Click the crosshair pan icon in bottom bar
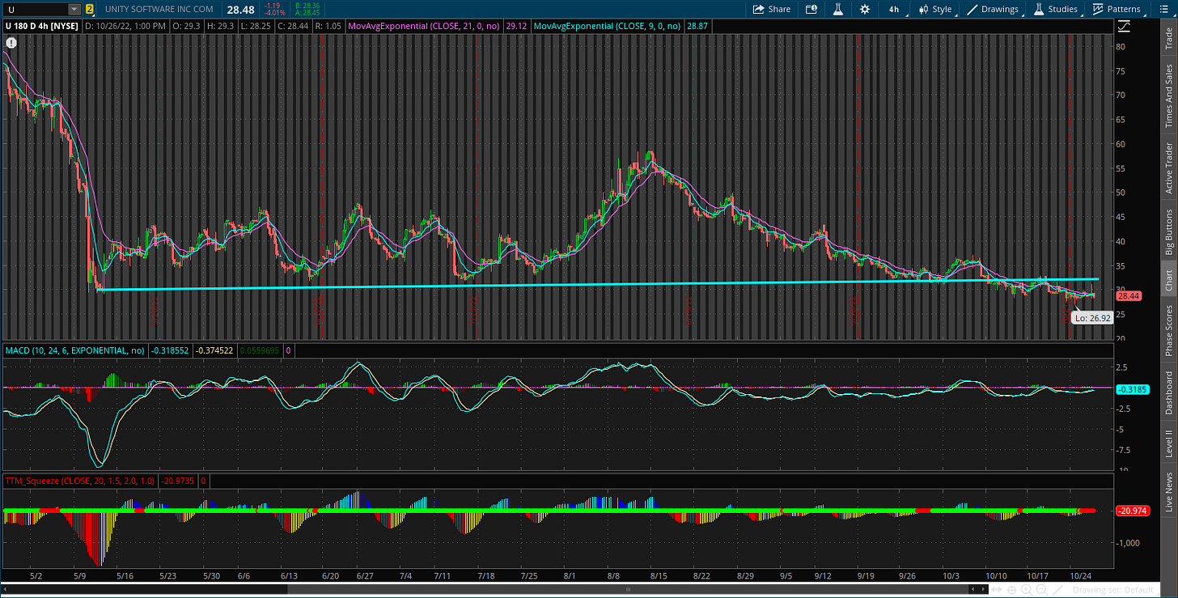This screenshot has width=1178, height=598. [1011, 589]
